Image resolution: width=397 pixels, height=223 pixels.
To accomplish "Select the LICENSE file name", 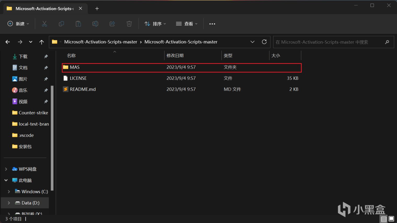I will pos(78,78).
